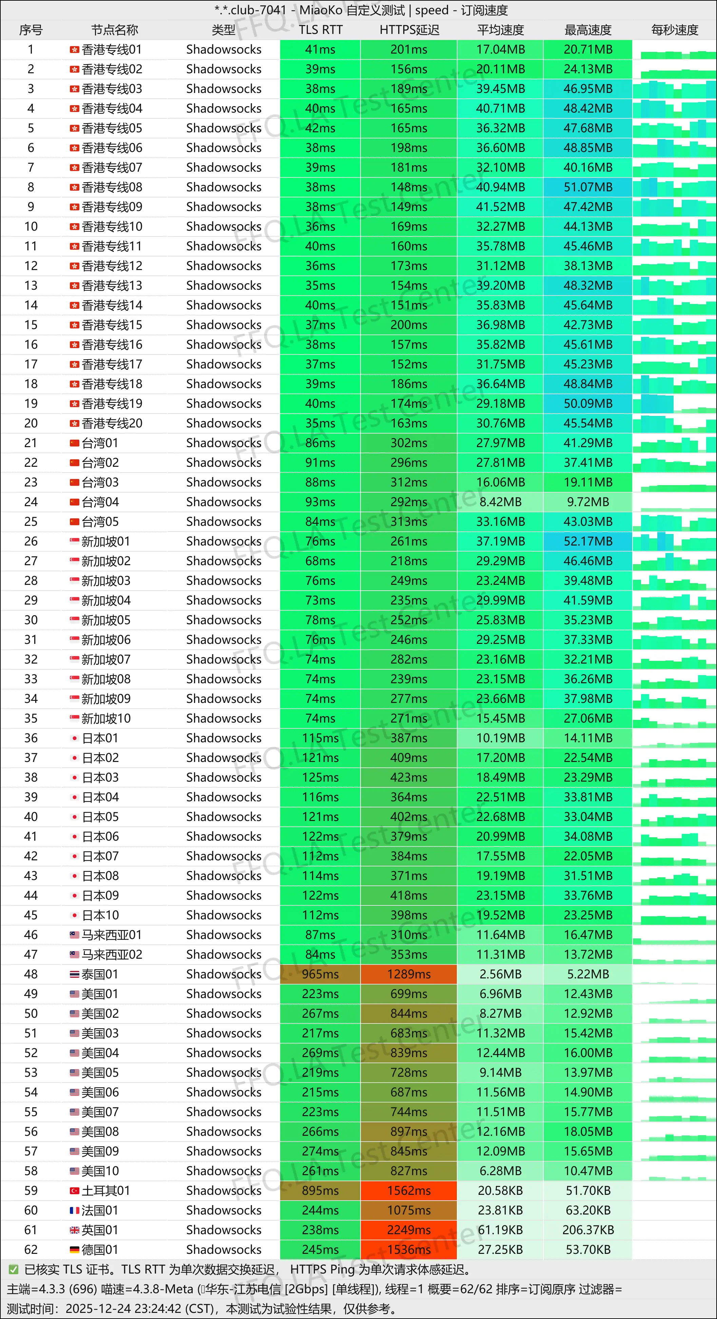Click the Malaysia flag icon beside 马来西亚01
Screen dimensions: 717x1319
(74, 935)
